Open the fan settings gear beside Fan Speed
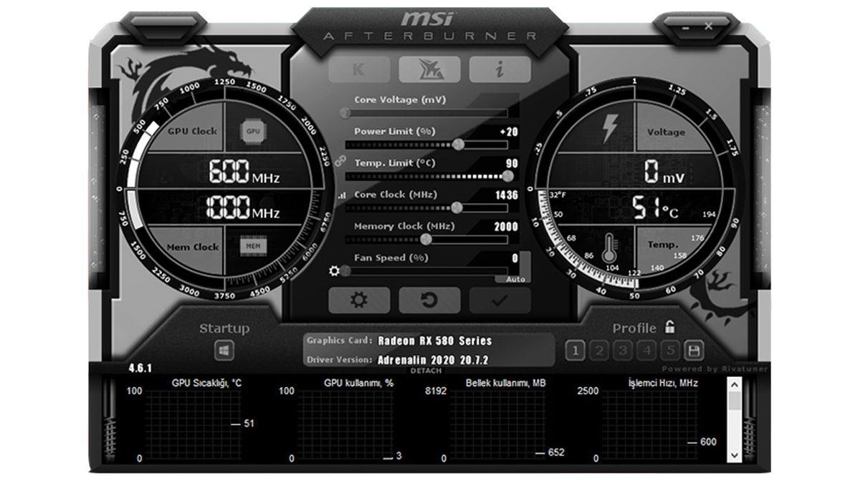 pos(334,270)
